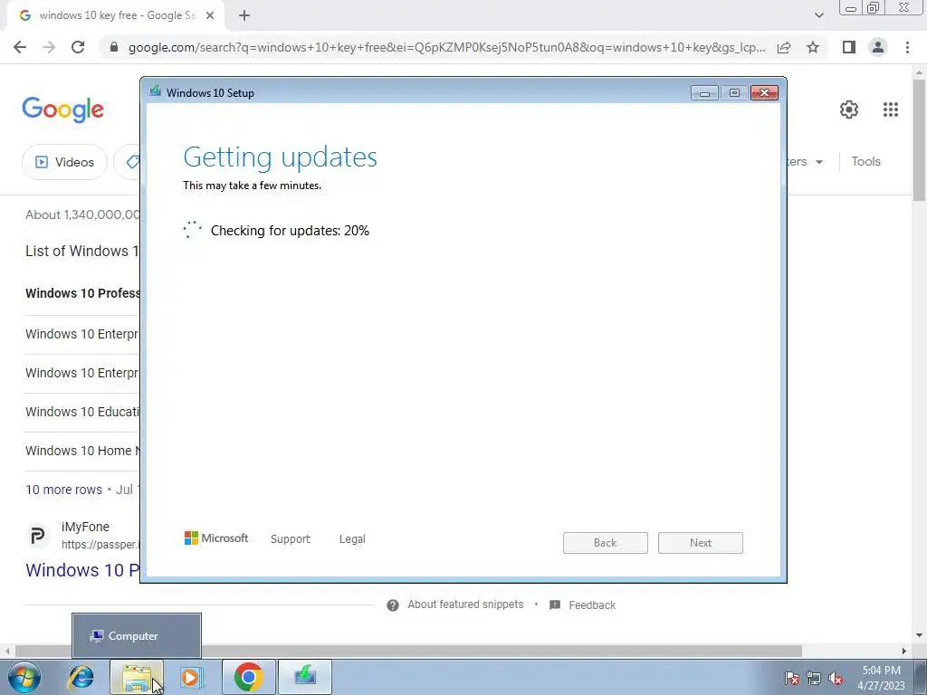Viewport: 927px width, 695px height.
Task: Open Chrome profile avatar
Action: (x=878, y=47)
